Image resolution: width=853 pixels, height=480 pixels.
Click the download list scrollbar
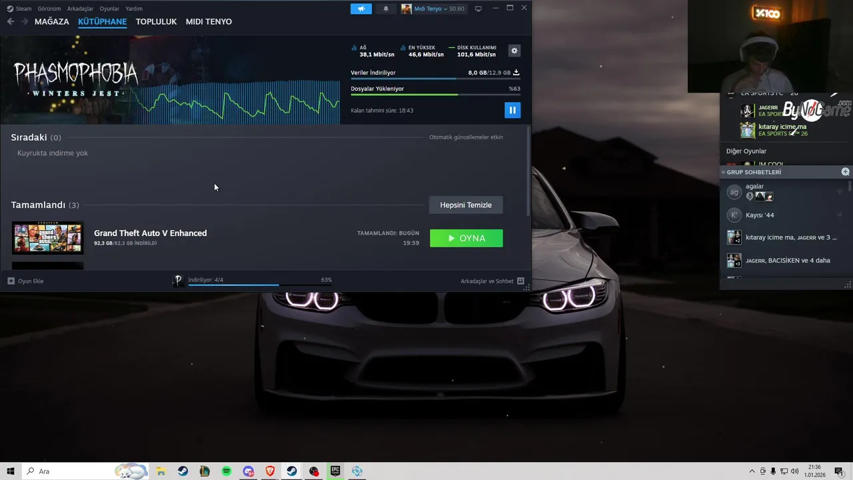[529, 170]
